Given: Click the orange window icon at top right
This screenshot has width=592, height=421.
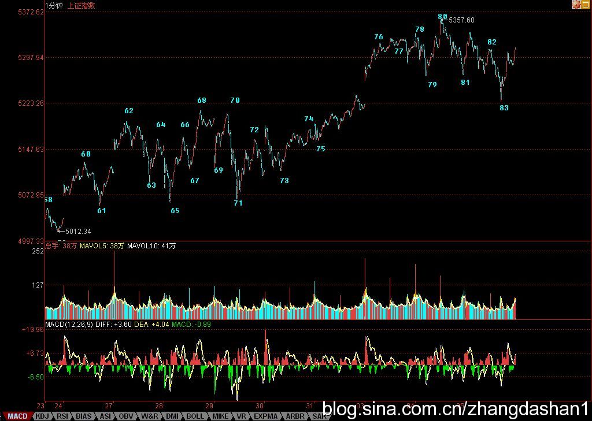Looking at the screenshot, I should 585,5.
